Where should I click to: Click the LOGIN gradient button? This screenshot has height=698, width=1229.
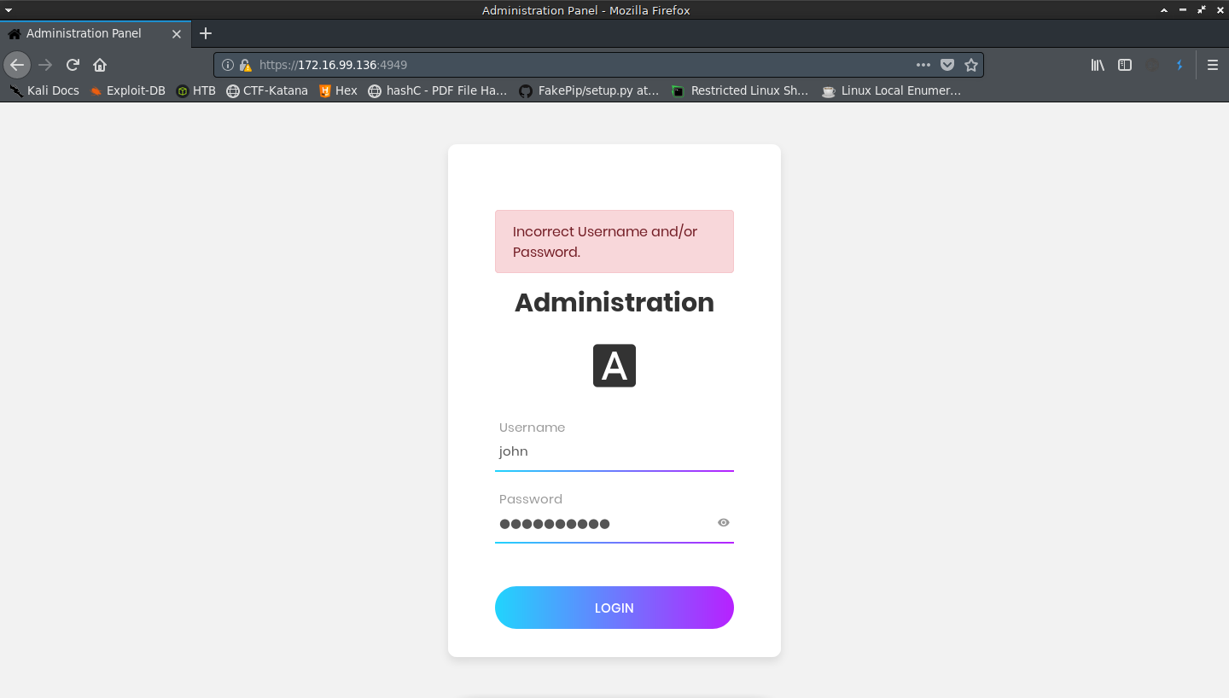click(614, 608)
